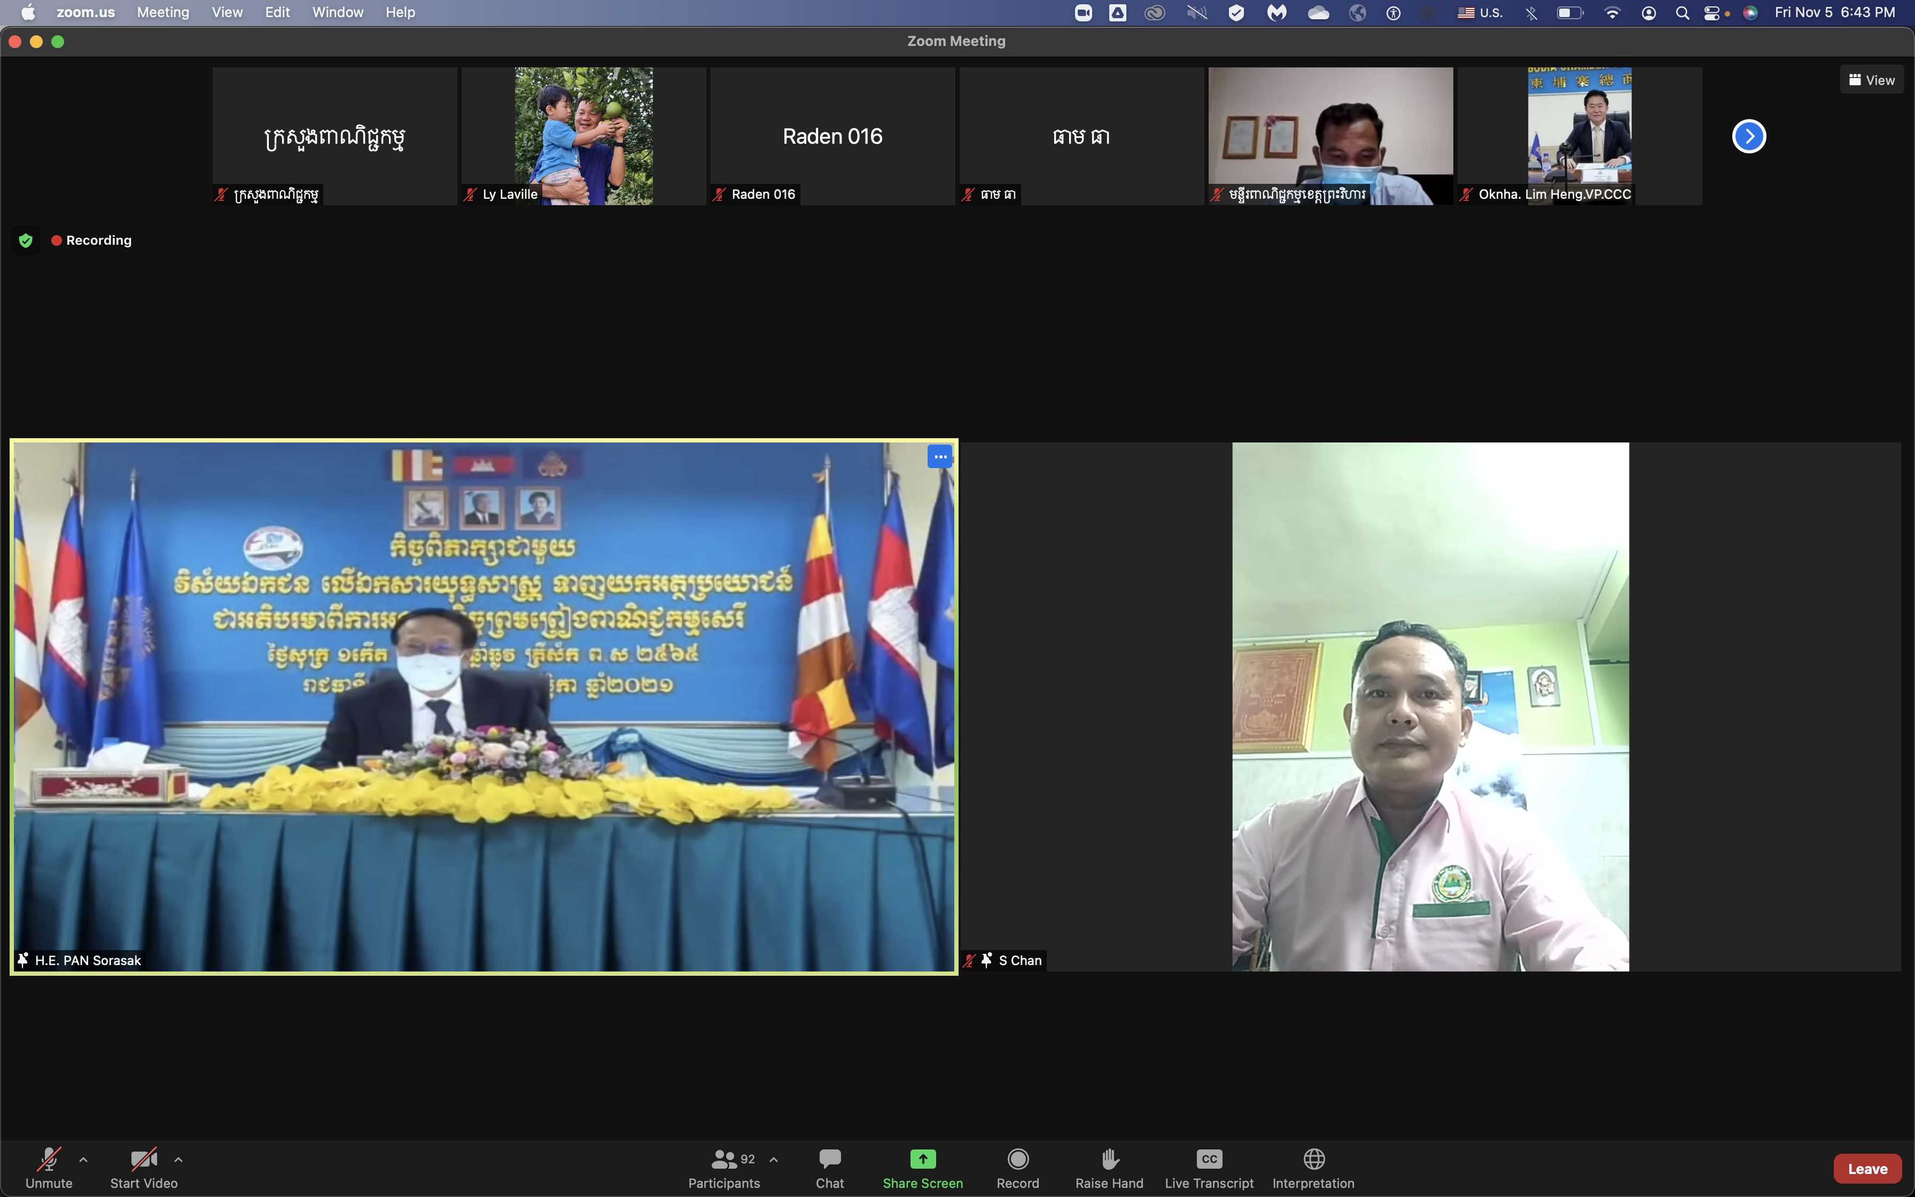Select the Raden 016 participant tile
1915x1197 pixels.
point(832,136)
